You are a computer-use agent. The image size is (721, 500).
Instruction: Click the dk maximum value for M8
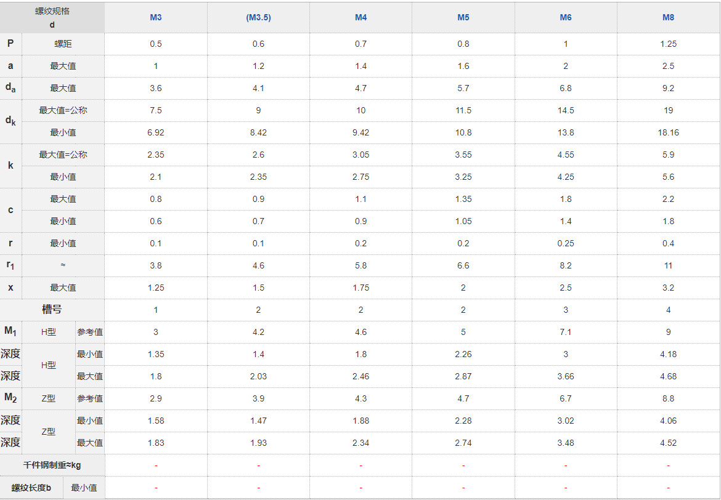pyautogui.click(x=668, y=110)
